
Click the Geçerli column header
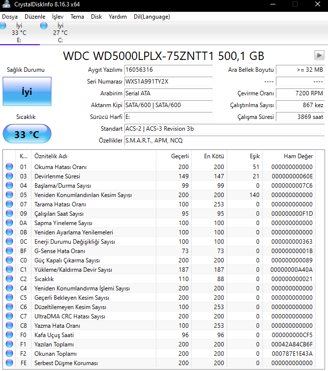pos(174,156)
